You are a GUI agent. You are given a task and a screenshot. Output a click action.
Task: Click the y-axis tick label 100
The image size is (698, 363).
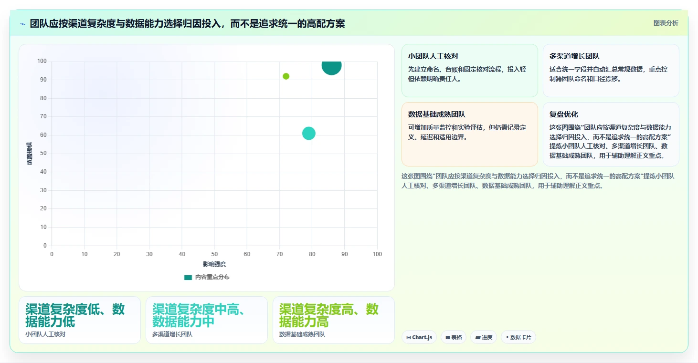pos(42,61)
